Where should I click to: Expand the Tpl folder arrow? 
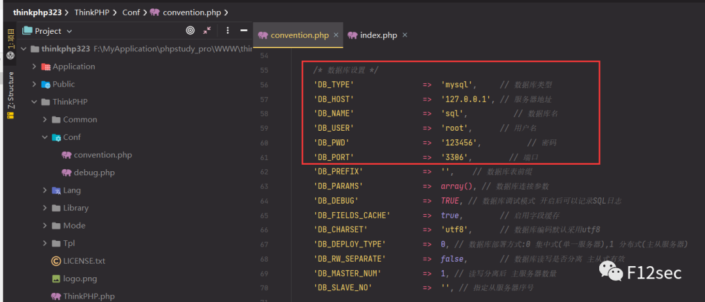tap(44, 243)
